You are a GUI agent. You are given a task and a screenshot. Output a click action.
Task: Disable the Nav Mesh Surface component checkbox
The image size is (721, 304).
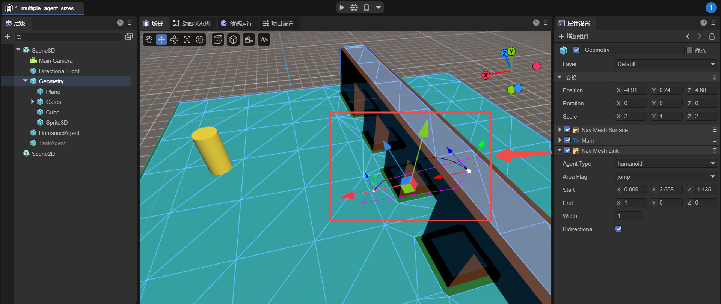(567, 130)
